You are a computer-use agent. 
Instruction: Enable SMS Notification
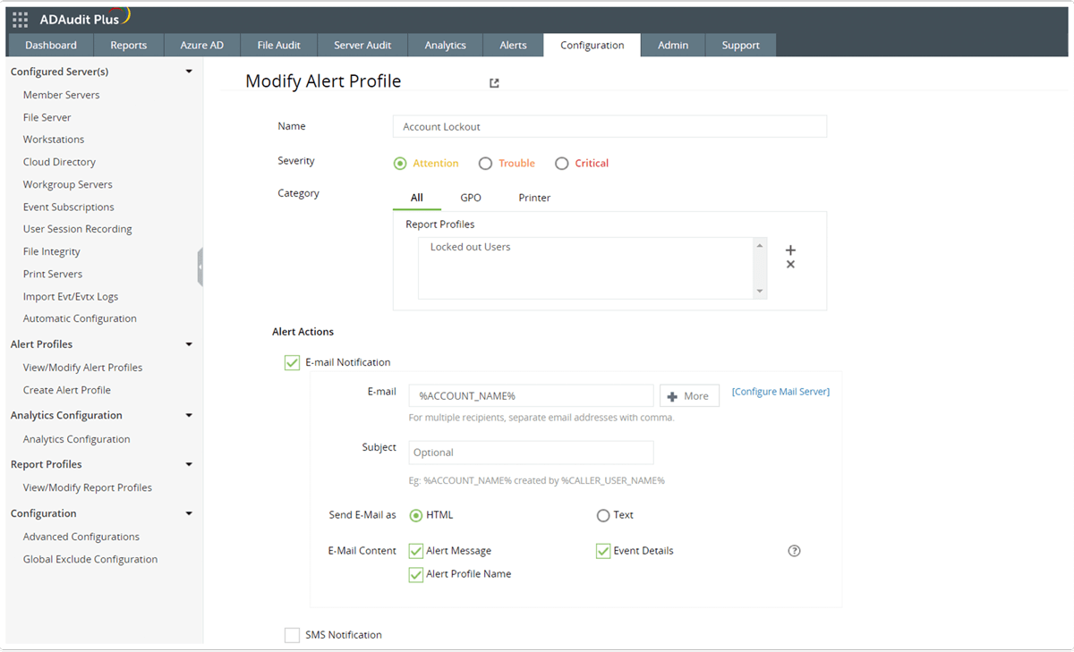click(x=292, y=634)
